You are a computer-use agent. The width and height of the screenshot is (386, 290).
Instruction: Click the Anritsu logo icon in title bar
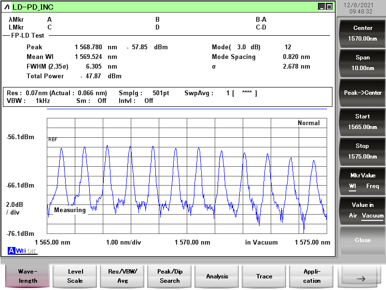coord(7,7)
